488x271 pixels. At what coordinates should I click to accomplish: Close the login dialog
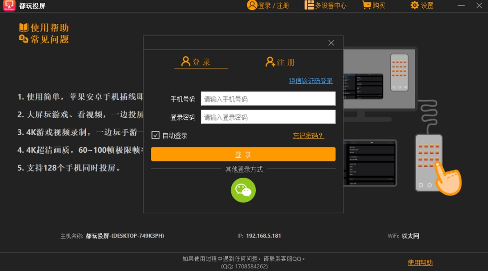pyautogui.click(x=331, y=42)
